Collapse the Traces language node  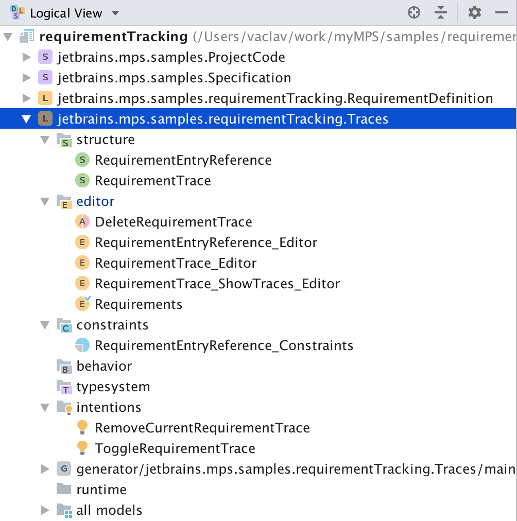27,119
